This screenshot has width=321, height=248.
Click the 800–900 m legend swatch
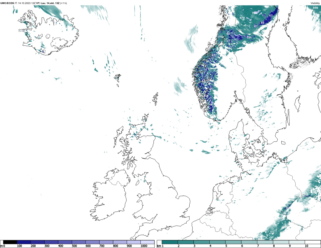[120, 242]
